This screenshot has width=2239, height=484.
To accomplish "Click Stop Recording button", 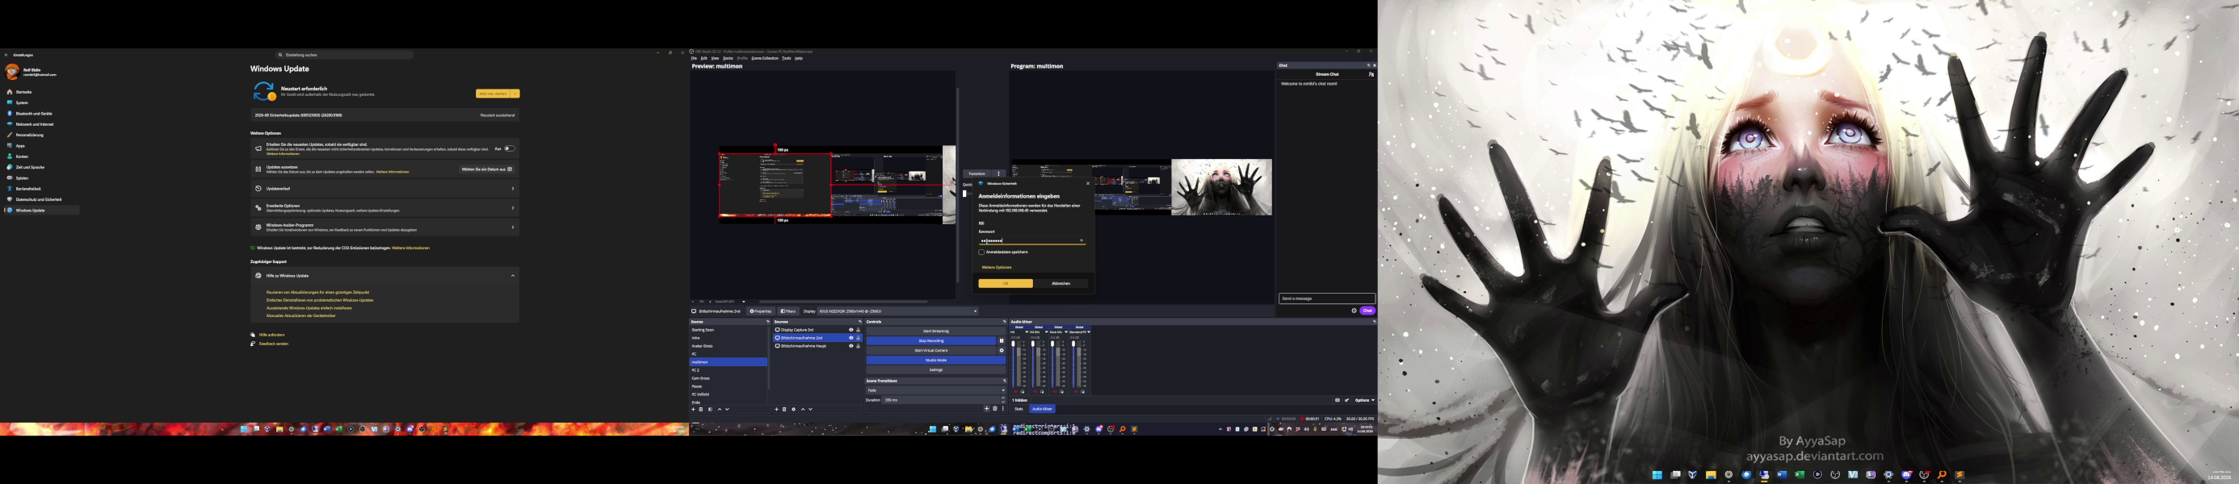I will (x=930, y=341).
